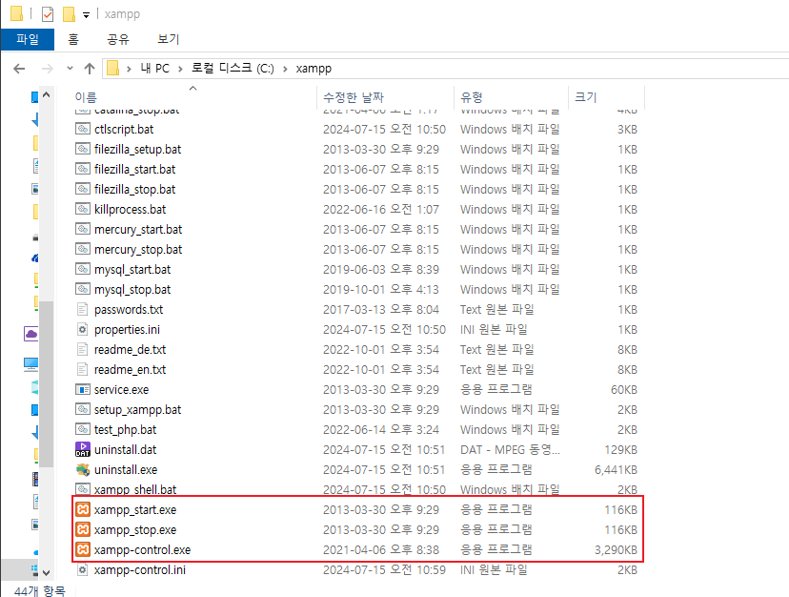Select mercury_start.bat file name

click(138, 229)
